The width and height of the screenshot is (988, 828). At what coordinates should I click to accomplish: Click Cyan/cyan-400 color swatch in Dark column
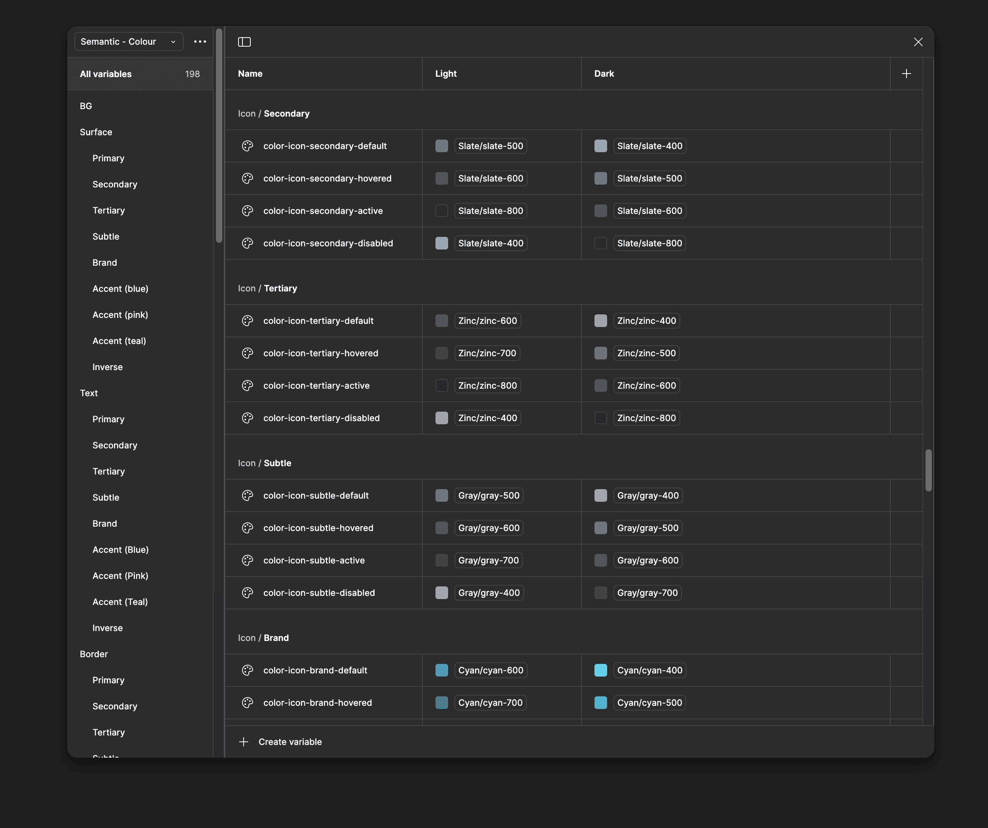600,670
